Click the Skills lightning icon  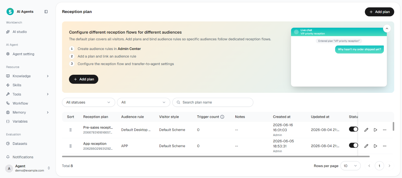pos(8,85)
